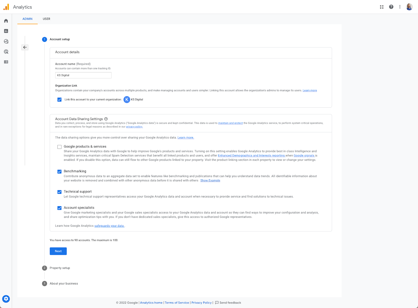Uncheck Link this account to organization
The image size is (418, 308).
60,100
